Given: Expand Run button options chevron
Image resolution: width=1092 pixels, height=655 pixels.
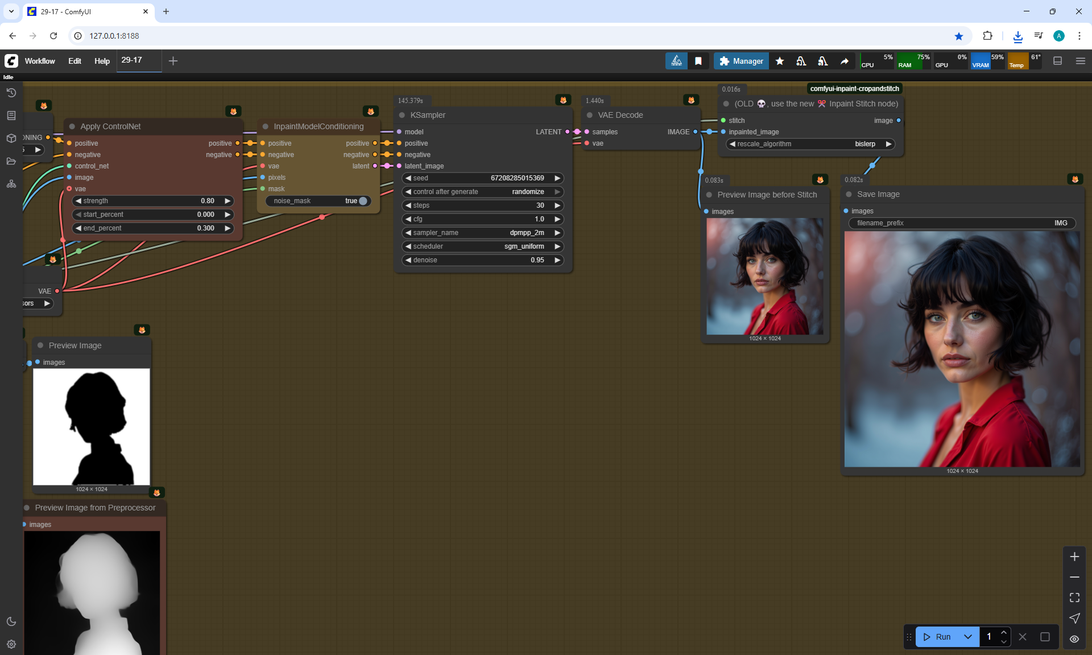Looking at the screenshot, I should click(x=968, y=637).
